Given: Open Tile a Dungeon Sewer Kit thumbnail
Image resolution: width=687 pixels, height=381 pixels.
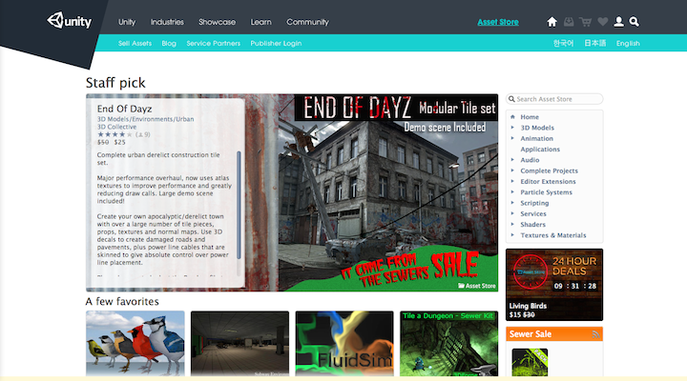Looking at the screenshot, I should pyautogui.click(x=449, y=344).
